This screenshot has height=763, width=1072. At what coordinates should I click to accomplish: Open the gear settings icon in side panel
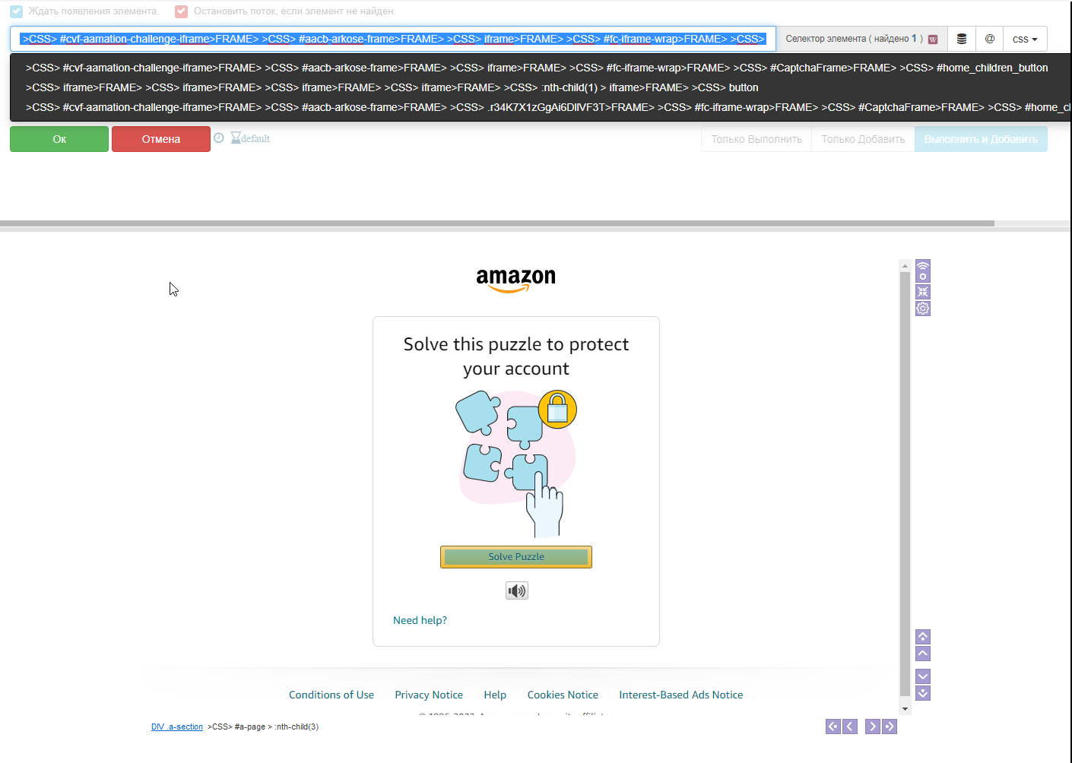[x=923, y=309]
